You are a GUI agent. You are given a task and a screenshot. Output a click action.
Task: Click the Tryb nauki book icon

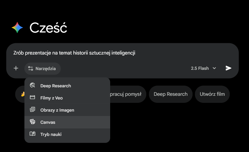32,134
